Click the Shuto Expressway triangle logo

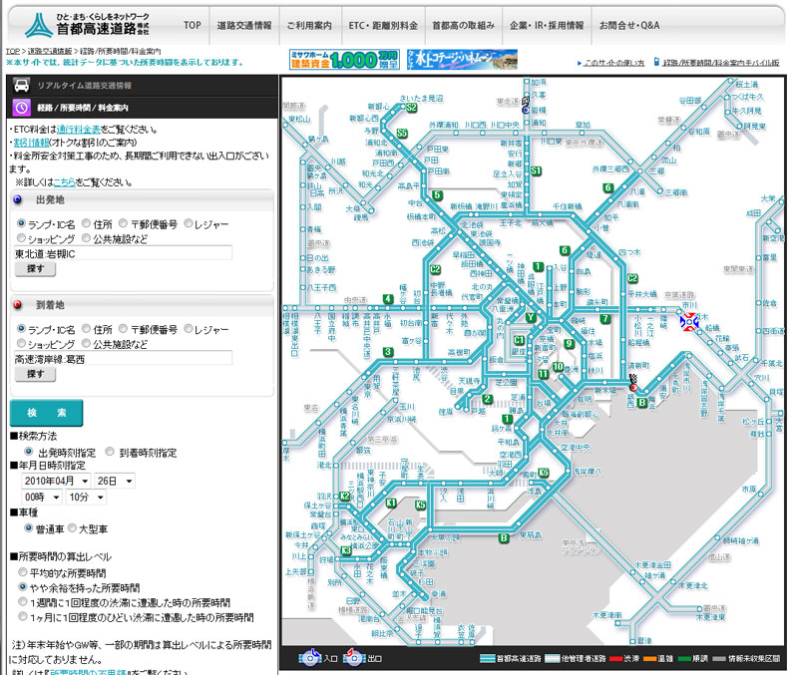(x=40, y=24)
